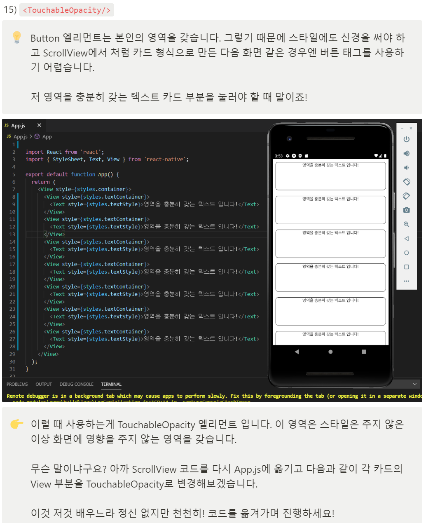Open the emulator extended controls three-dots icon
The width and height of the screenshot is (426, 523).
click(x=406, y=281)
